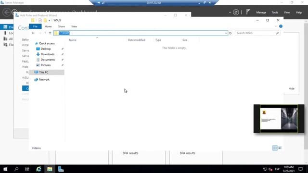The height and width of the screenshot is (173, 308).
Task: Click the Properties quick access toolbar icon
Action: click(40, 20)
